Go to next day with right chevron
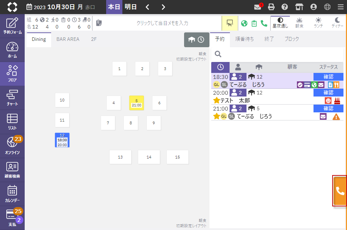This screenshot has height=230, width=347. tap(163, 7)
